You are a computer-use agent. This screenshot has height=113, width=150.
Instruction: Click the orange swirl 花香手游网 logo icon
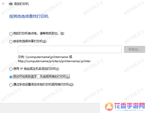click(109, 107)
